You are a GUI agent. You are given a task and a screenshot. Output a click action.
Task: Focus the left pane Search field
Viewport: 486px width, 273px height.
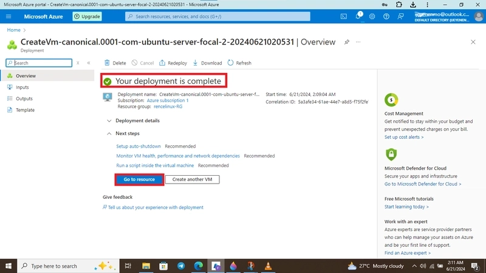tap(39, 63)
